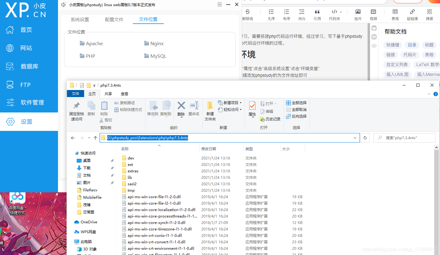Image resolution: width=440 pixels, height=255 pixels.
Task: Expand the address bar history dropdown
Action: coord(355,138)
